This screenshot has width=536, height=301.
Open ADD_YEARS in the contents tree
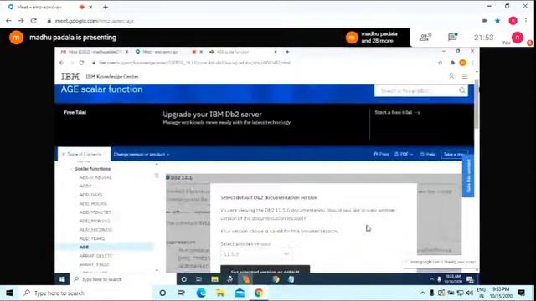(x=92, y=238)
